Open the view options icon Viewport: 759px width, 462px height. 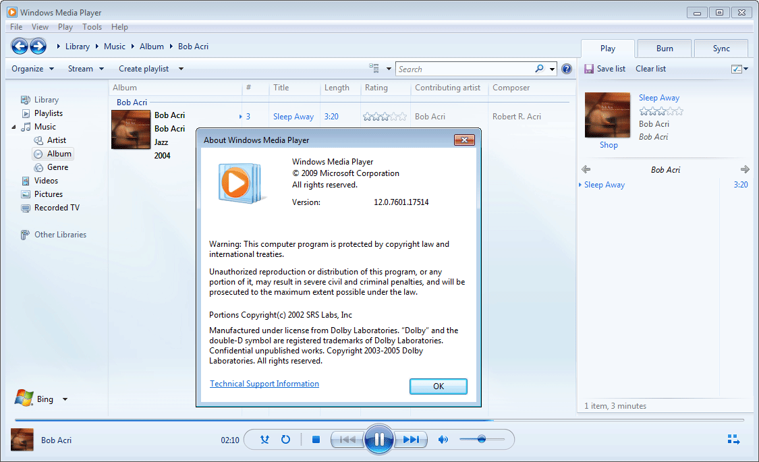374,69
